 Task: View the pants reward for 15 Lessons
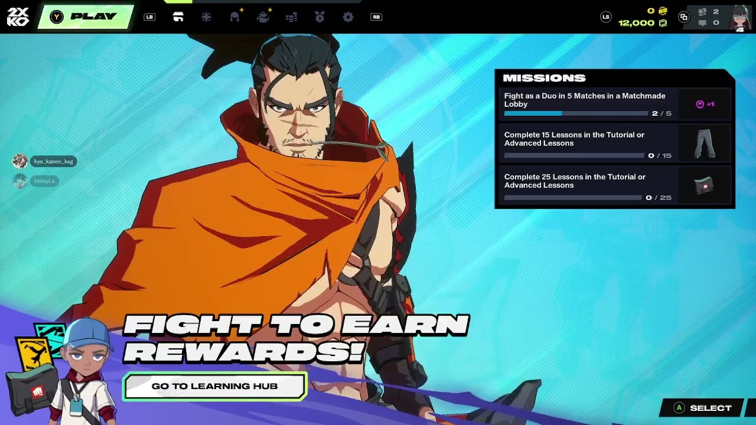705,143
